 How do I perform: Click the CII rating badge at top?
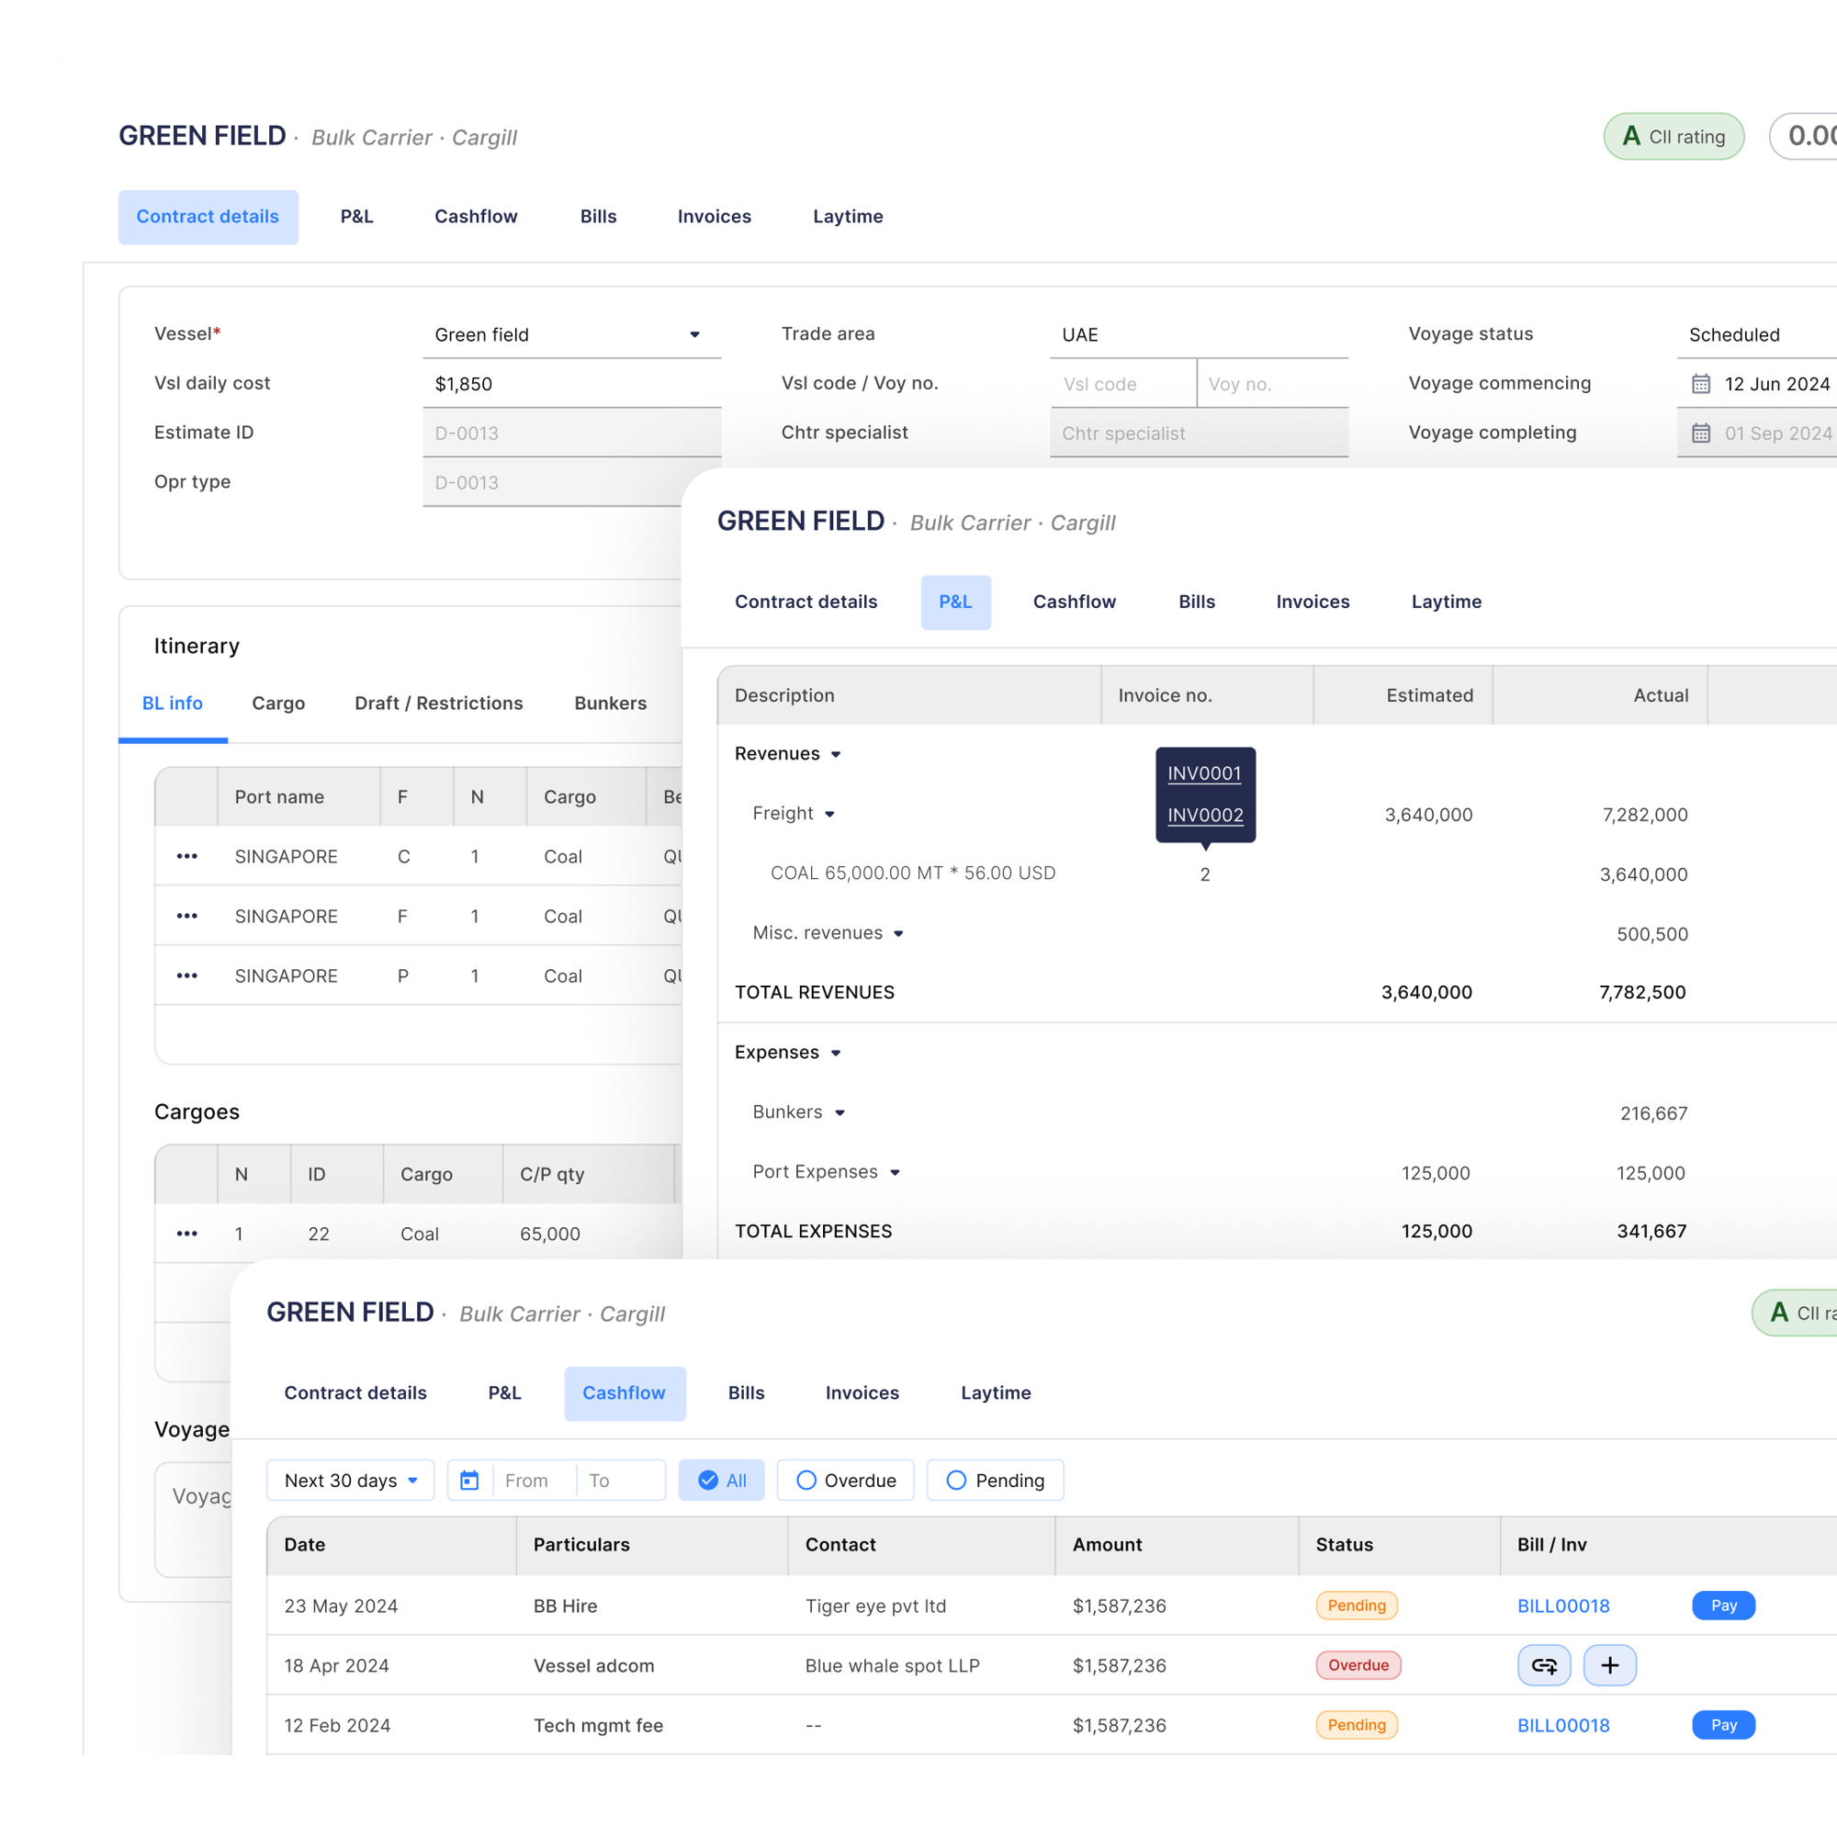pyautogui.click(x=1674, y=137)
